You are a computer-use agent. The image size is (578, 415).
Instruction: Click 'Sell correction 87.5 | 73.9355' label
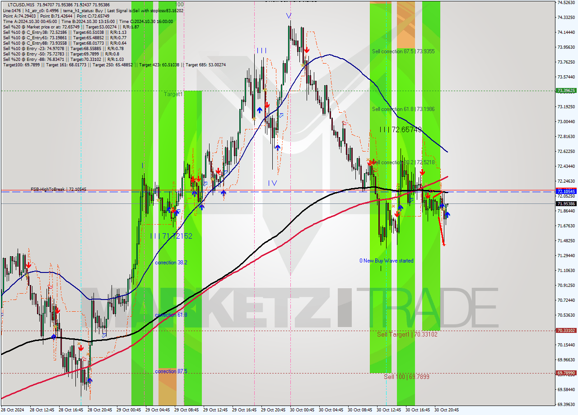(403, 51)
